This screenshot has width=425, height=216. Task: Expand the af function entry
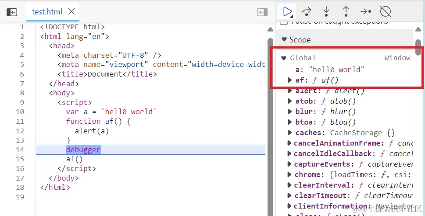(x=290, y=80)
